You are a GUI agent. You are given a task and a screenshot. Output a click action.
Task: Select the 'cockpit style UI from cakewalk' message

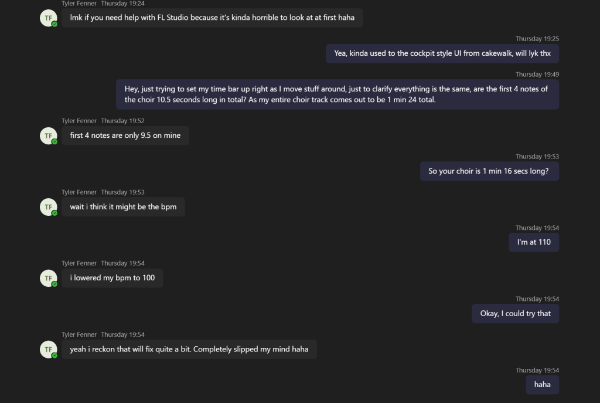[x=442, y=53]
